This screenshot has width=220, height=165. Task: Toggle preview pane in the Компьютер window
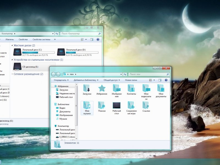(x=92, y=39)
